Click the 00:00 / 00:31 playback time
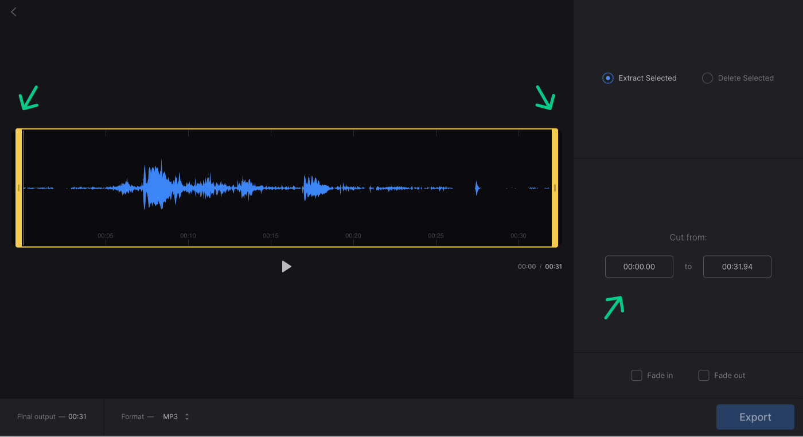The width and height of the screenshot is (803, 437). pyautogui.click(x=540, y=267)
